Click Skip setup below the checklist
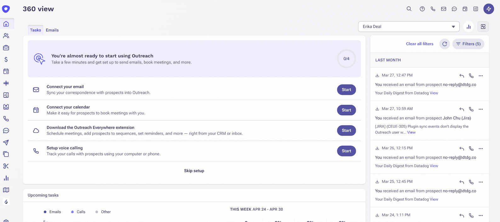This screenshot has width=500, height=222. click(x=194, y=171)
